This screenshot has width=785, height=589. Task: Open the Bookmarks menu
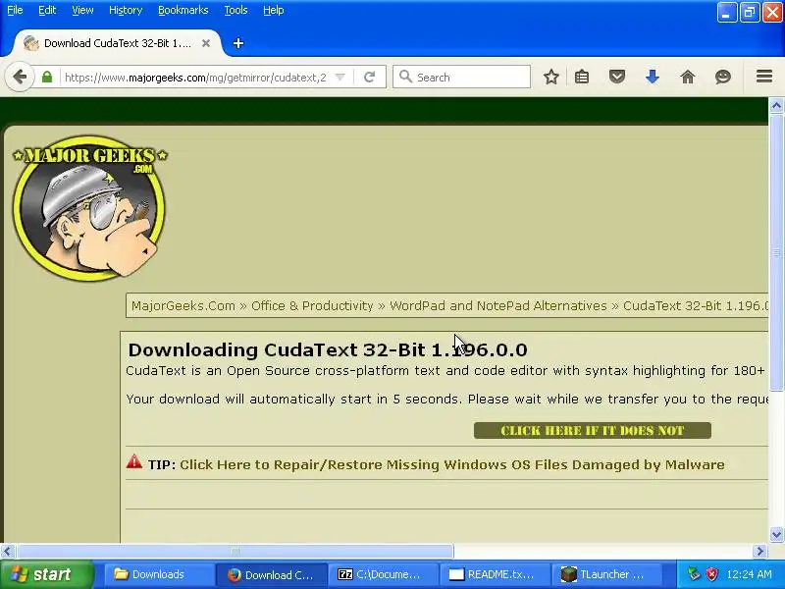pos(183,10)
